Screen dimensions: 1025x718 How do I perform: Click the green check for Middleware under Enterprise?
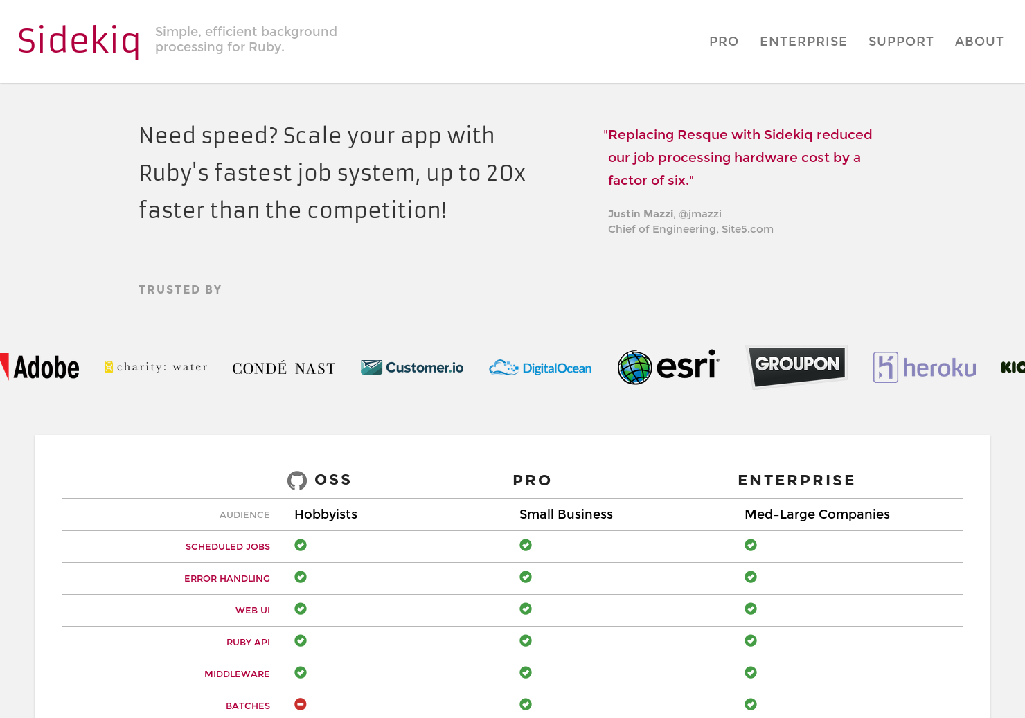[751, 672]
